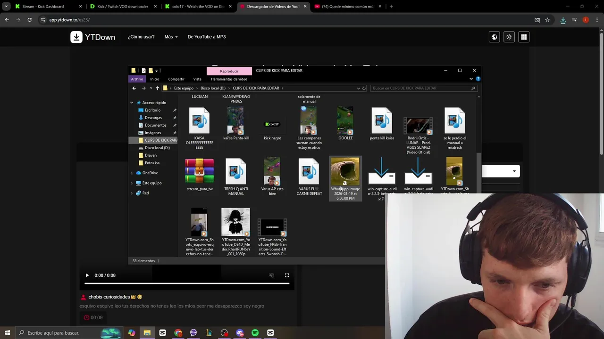The width and height of the screenshot is (604, 339).
Task: Toggle YTDown light/dark theme icon
Action: [509, 37]
